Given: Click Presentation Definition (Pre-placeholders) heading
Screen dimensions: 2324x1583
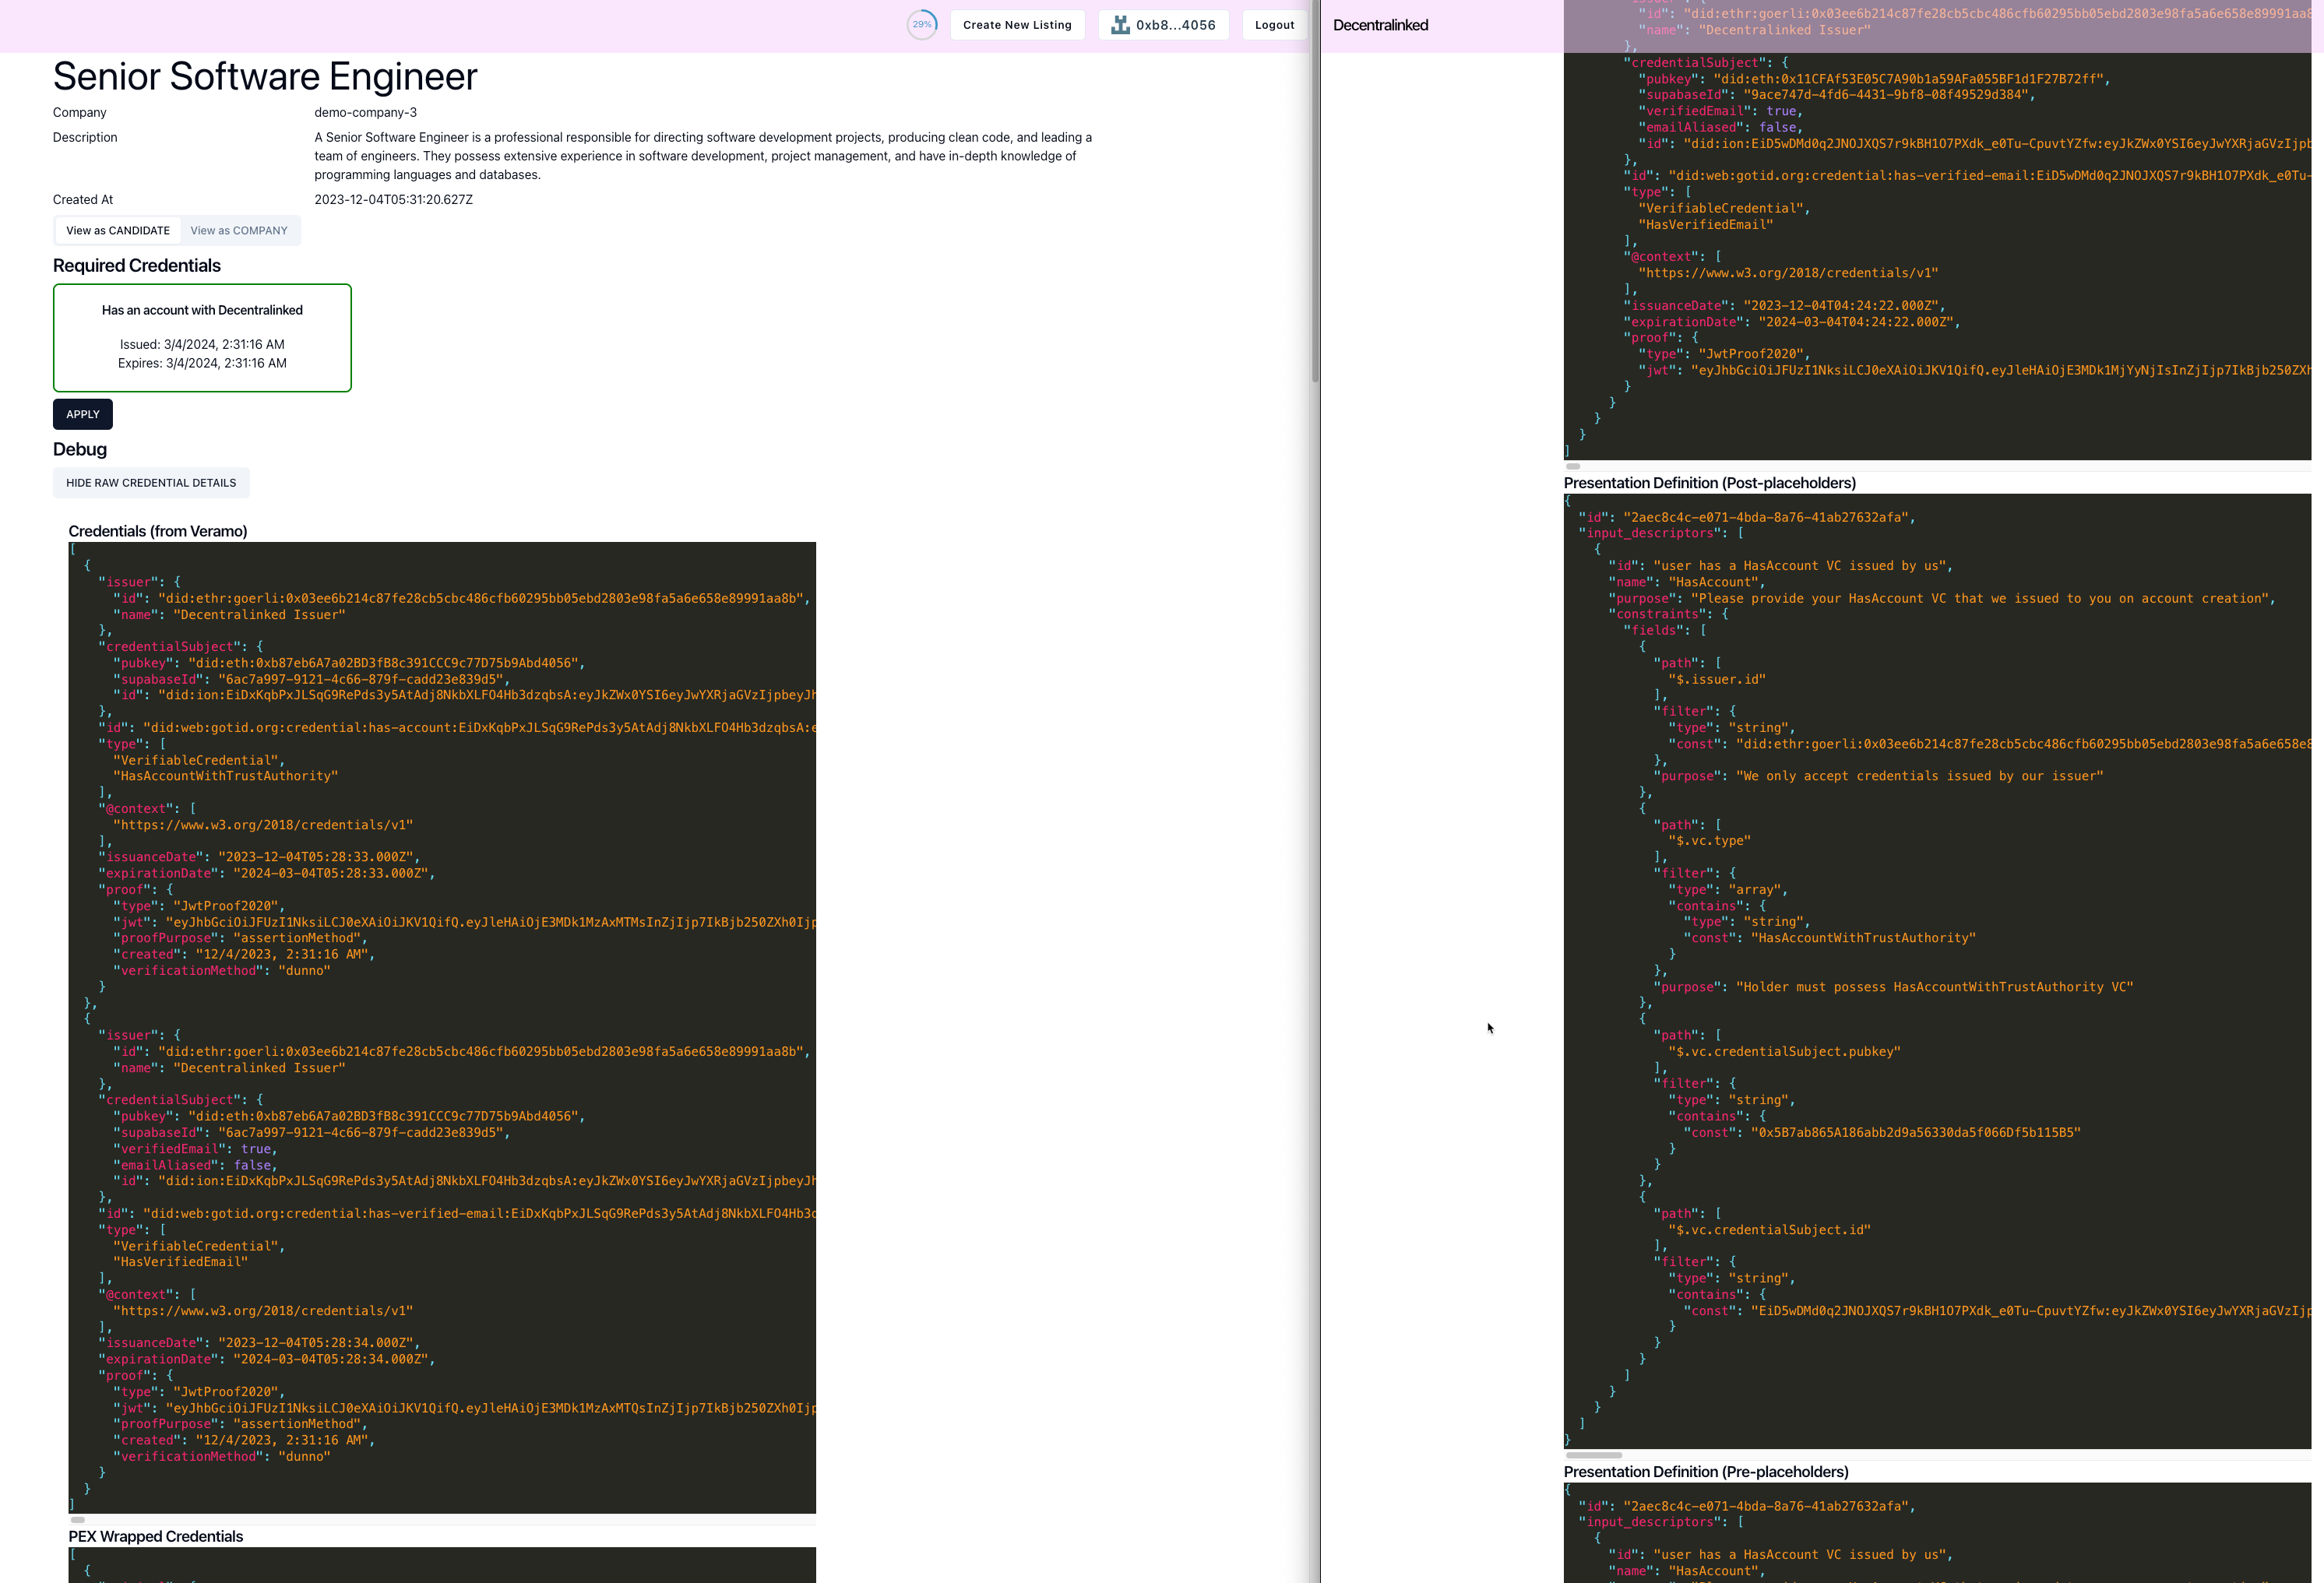Looking at the screenshot, I should pyautogui.click(x=1705, y=1472).
